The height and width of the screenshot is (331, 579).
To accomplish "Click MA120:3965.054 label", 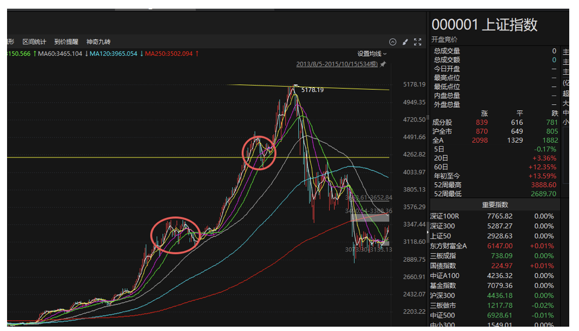I will tap(113, 54).
